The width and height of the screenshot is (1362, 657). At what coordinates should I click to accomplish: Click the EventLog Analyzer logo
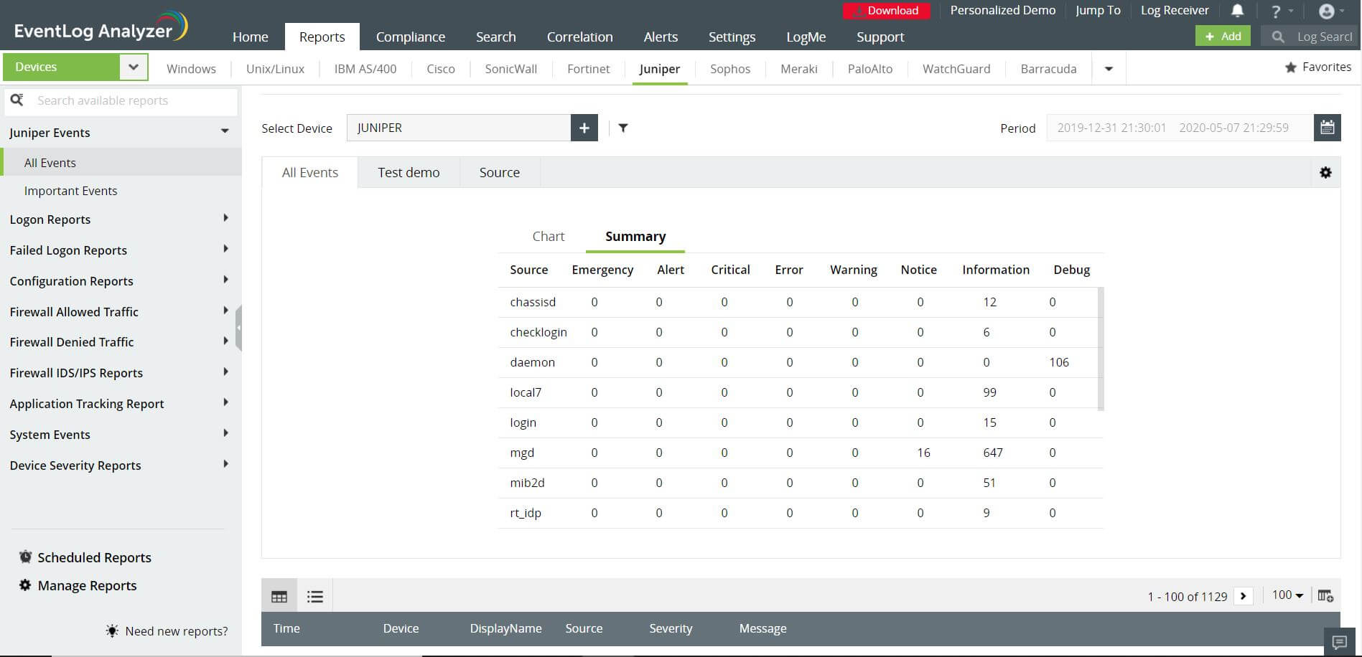[x=101, y=27]
